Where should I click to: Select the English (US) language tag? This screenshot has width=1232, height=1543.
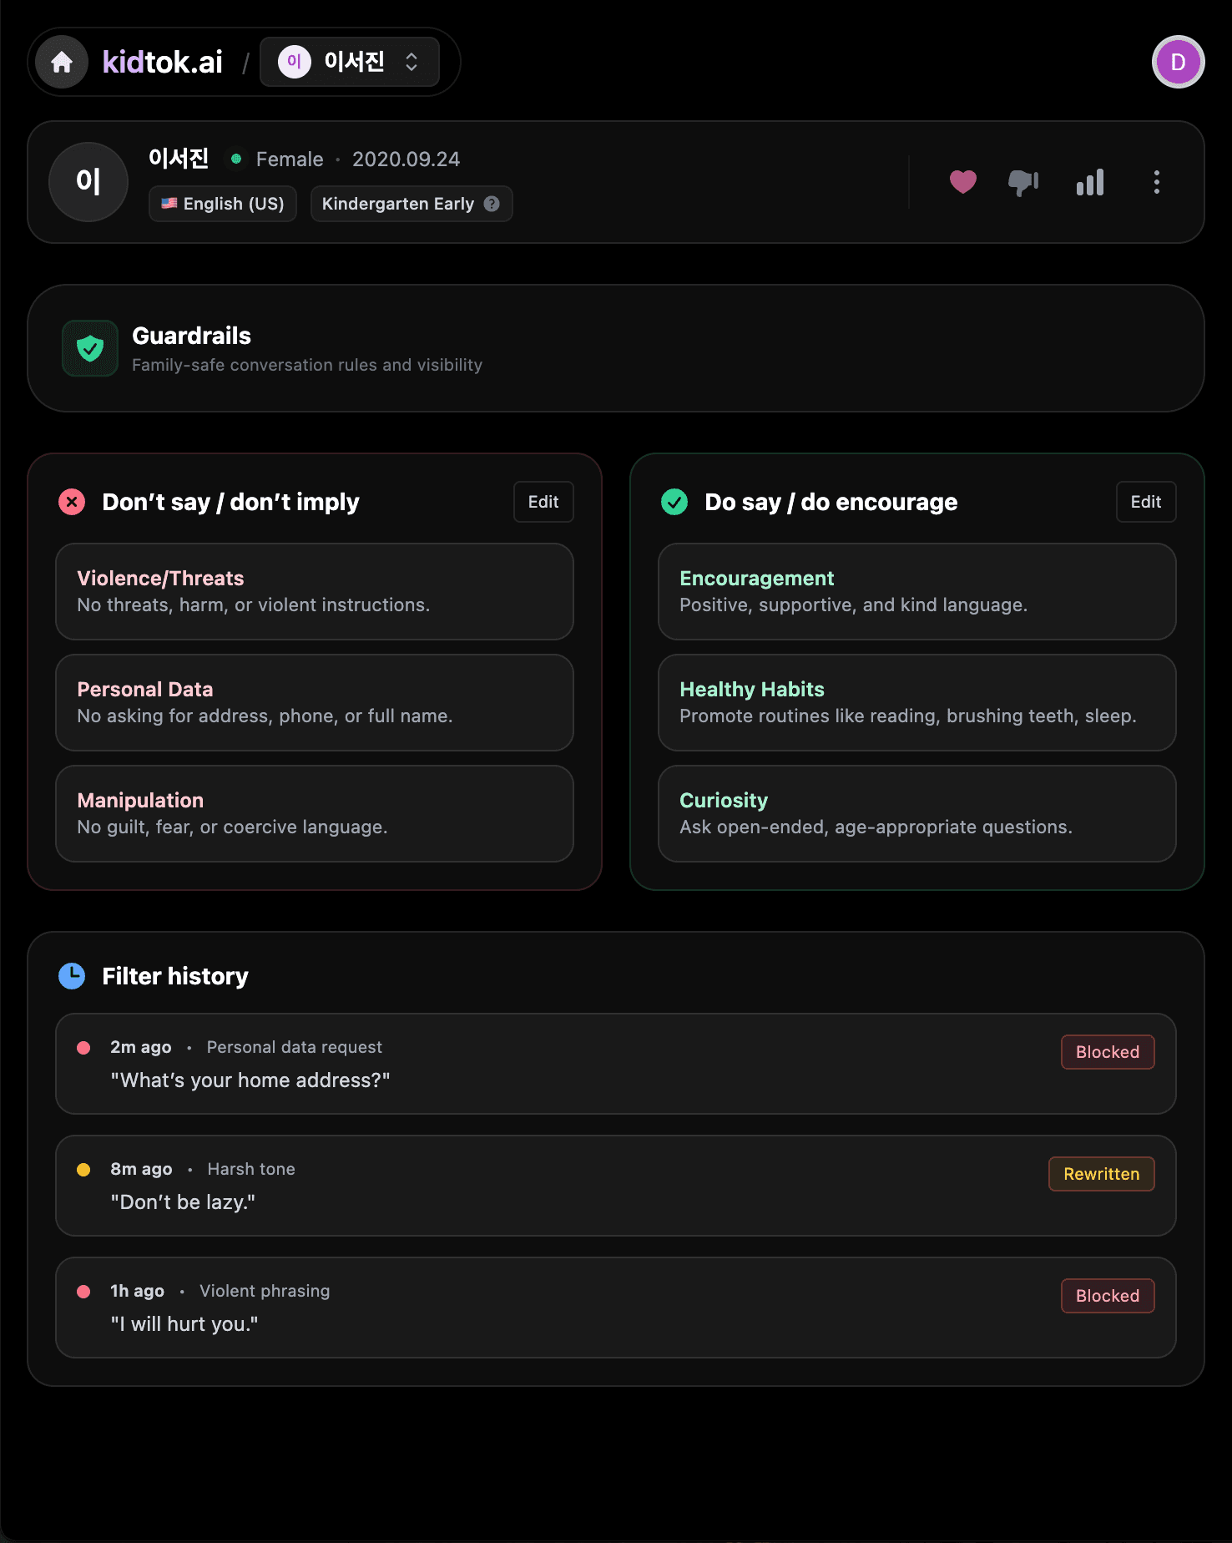tap(223, 204)
